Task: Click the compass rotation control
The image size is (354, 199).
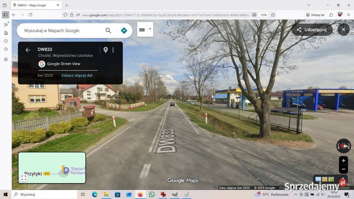Action: click(343, 146)
